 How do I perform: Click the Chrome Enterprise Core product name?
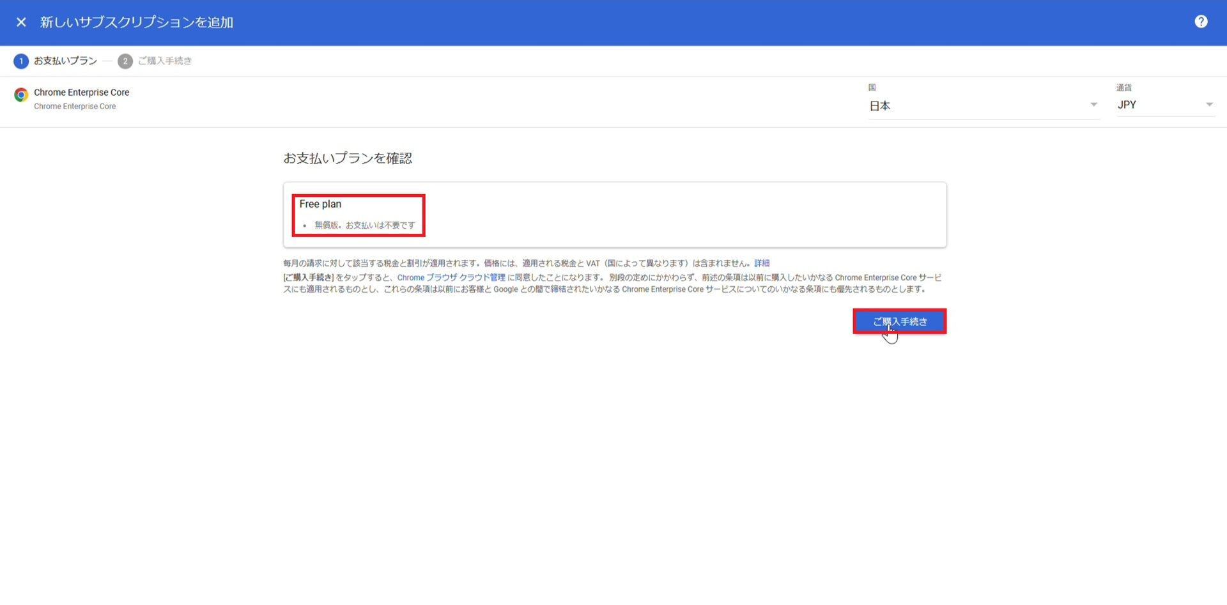[82, 93]
